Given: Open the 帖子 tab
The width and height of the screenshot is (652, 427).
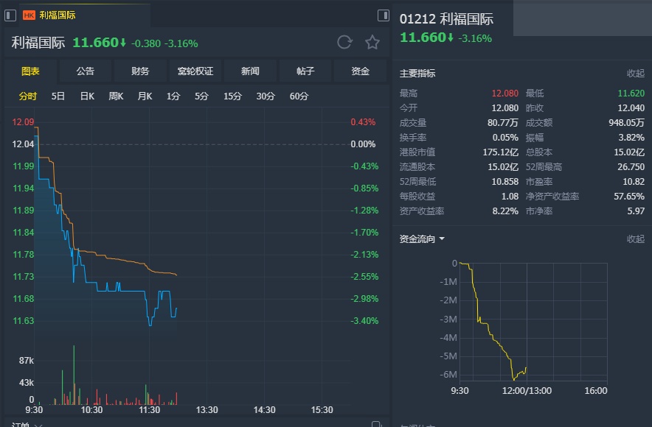Looking at the screenshot, I should (305, 71).
